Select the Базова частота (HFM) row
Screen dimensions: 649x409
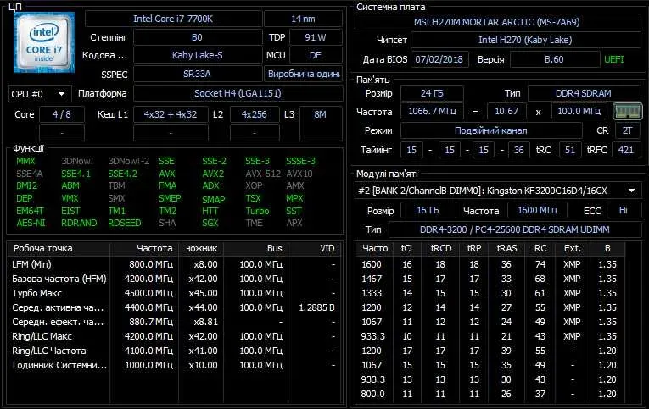coord(175,279)
